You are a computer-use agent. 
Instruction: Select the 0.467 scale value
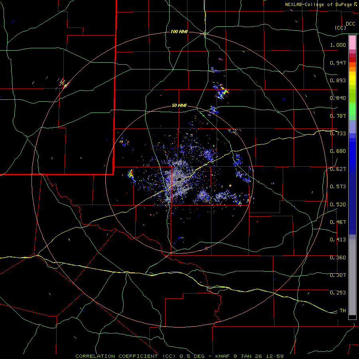(x=338, y=222)
